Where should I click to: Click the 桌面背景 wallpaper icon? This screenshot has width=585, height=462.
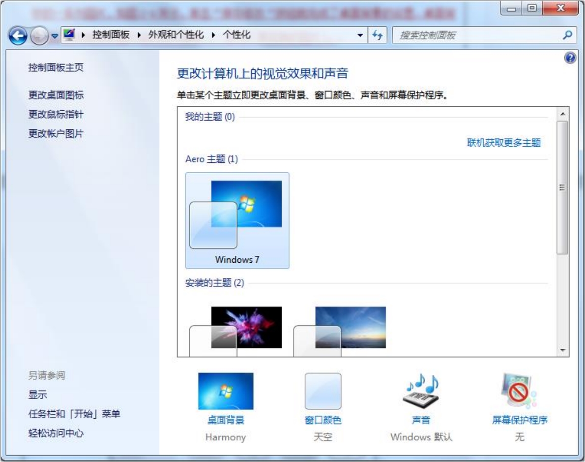pyautogui.click(x=226, y=391)
